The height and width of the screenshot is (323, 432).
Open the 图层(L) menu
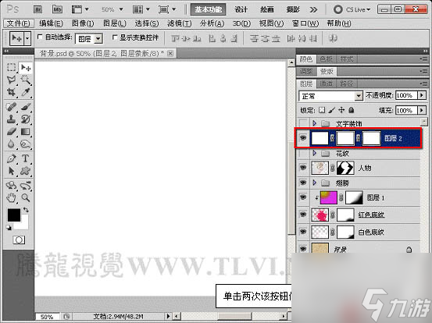[x=115, y=23]
